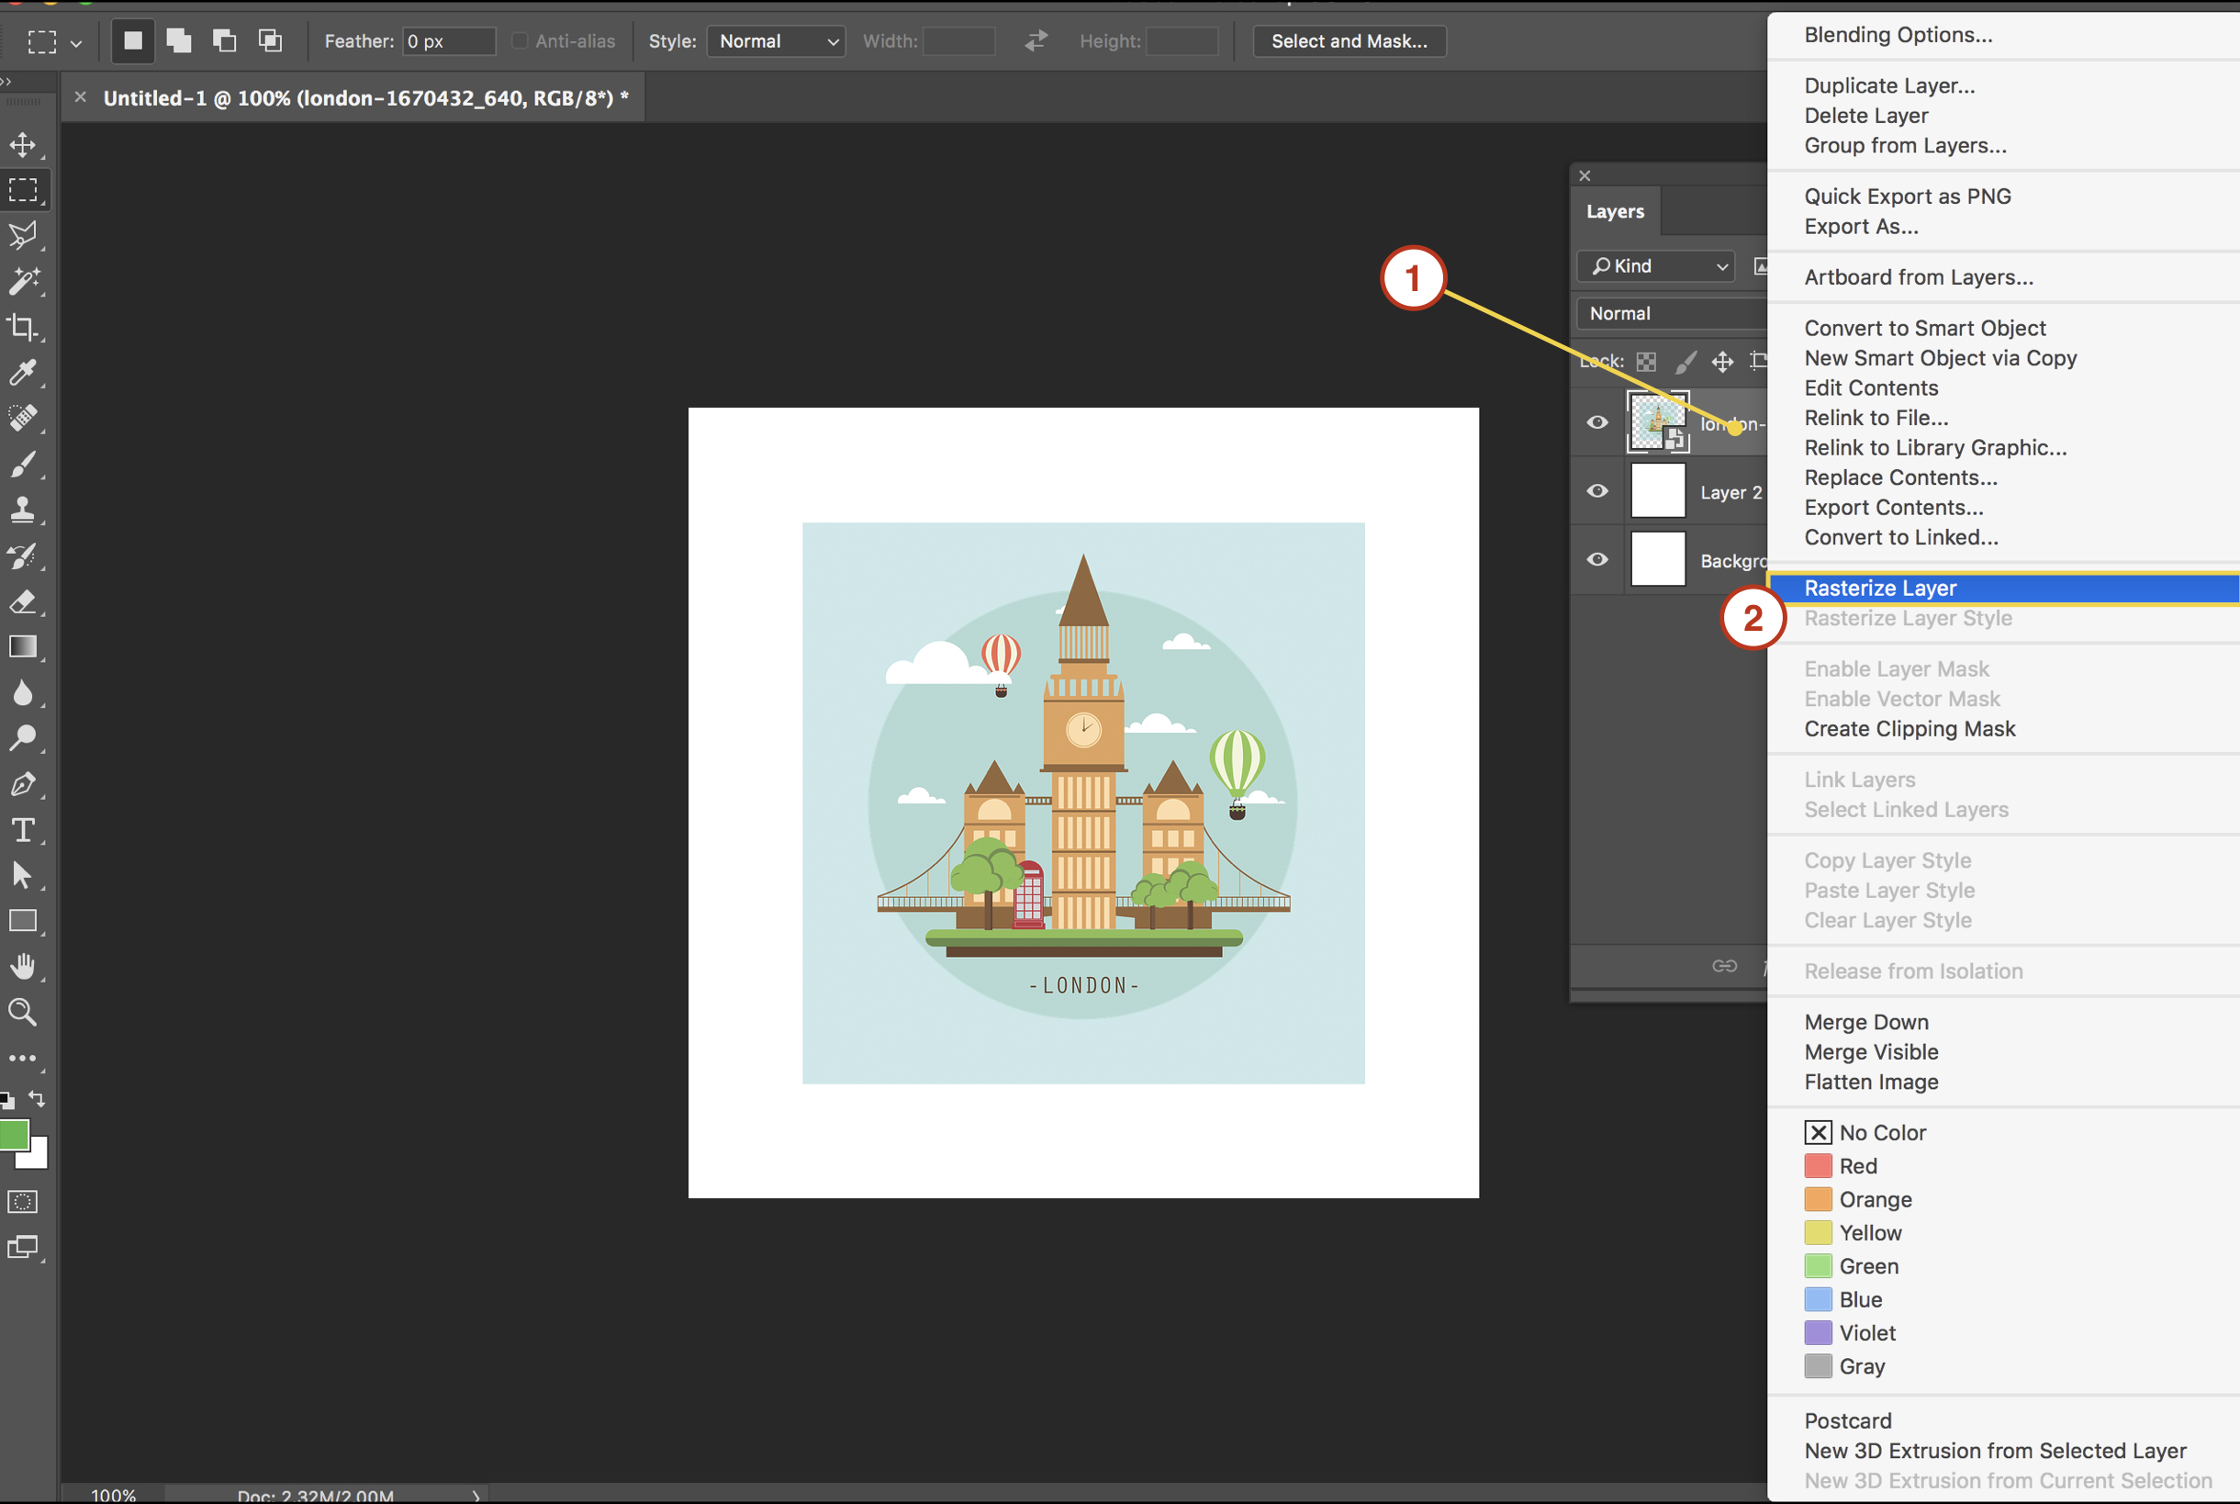Hide the Layer 2 layer
Image resolution: width=2240 pixels, height=1504 pixels.
pos(1596,491)
